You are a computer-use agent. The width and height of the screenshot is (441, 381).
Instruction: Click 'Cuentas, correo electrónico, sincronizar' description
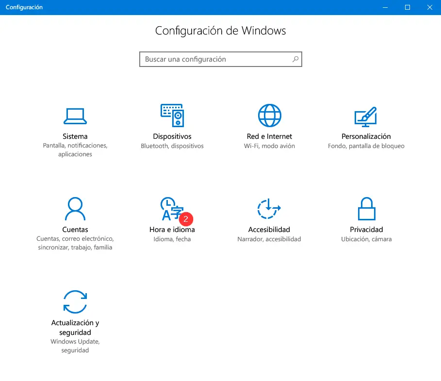(75, 243)
